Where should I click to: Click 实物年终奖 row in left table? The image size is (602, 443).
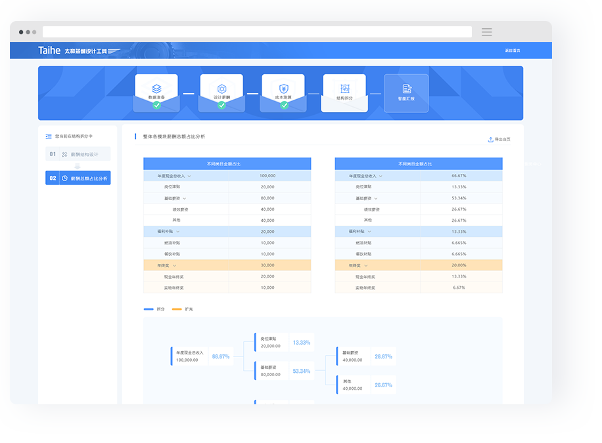(227, 287)
